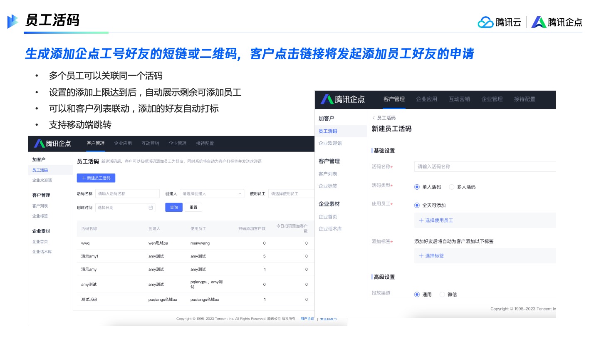Click the 查询 button
The height and width of the screenshot is (337, 599).
click(174, 207)
